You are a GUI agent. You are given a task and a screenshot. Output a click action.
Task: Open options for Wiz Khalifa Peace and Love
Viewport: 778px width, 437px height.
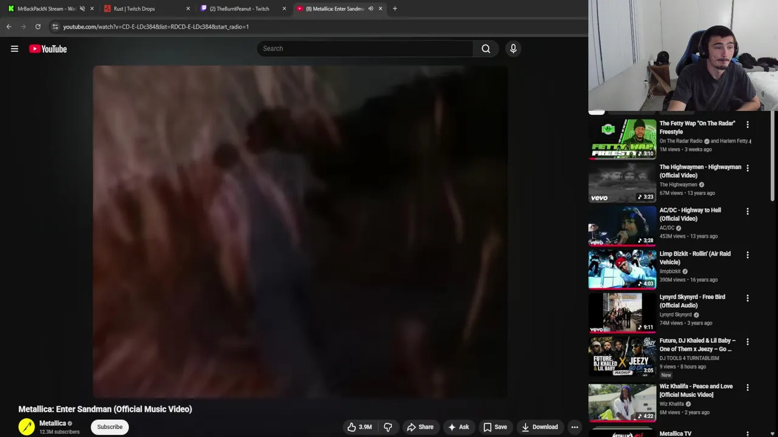(x=748, y=387)
